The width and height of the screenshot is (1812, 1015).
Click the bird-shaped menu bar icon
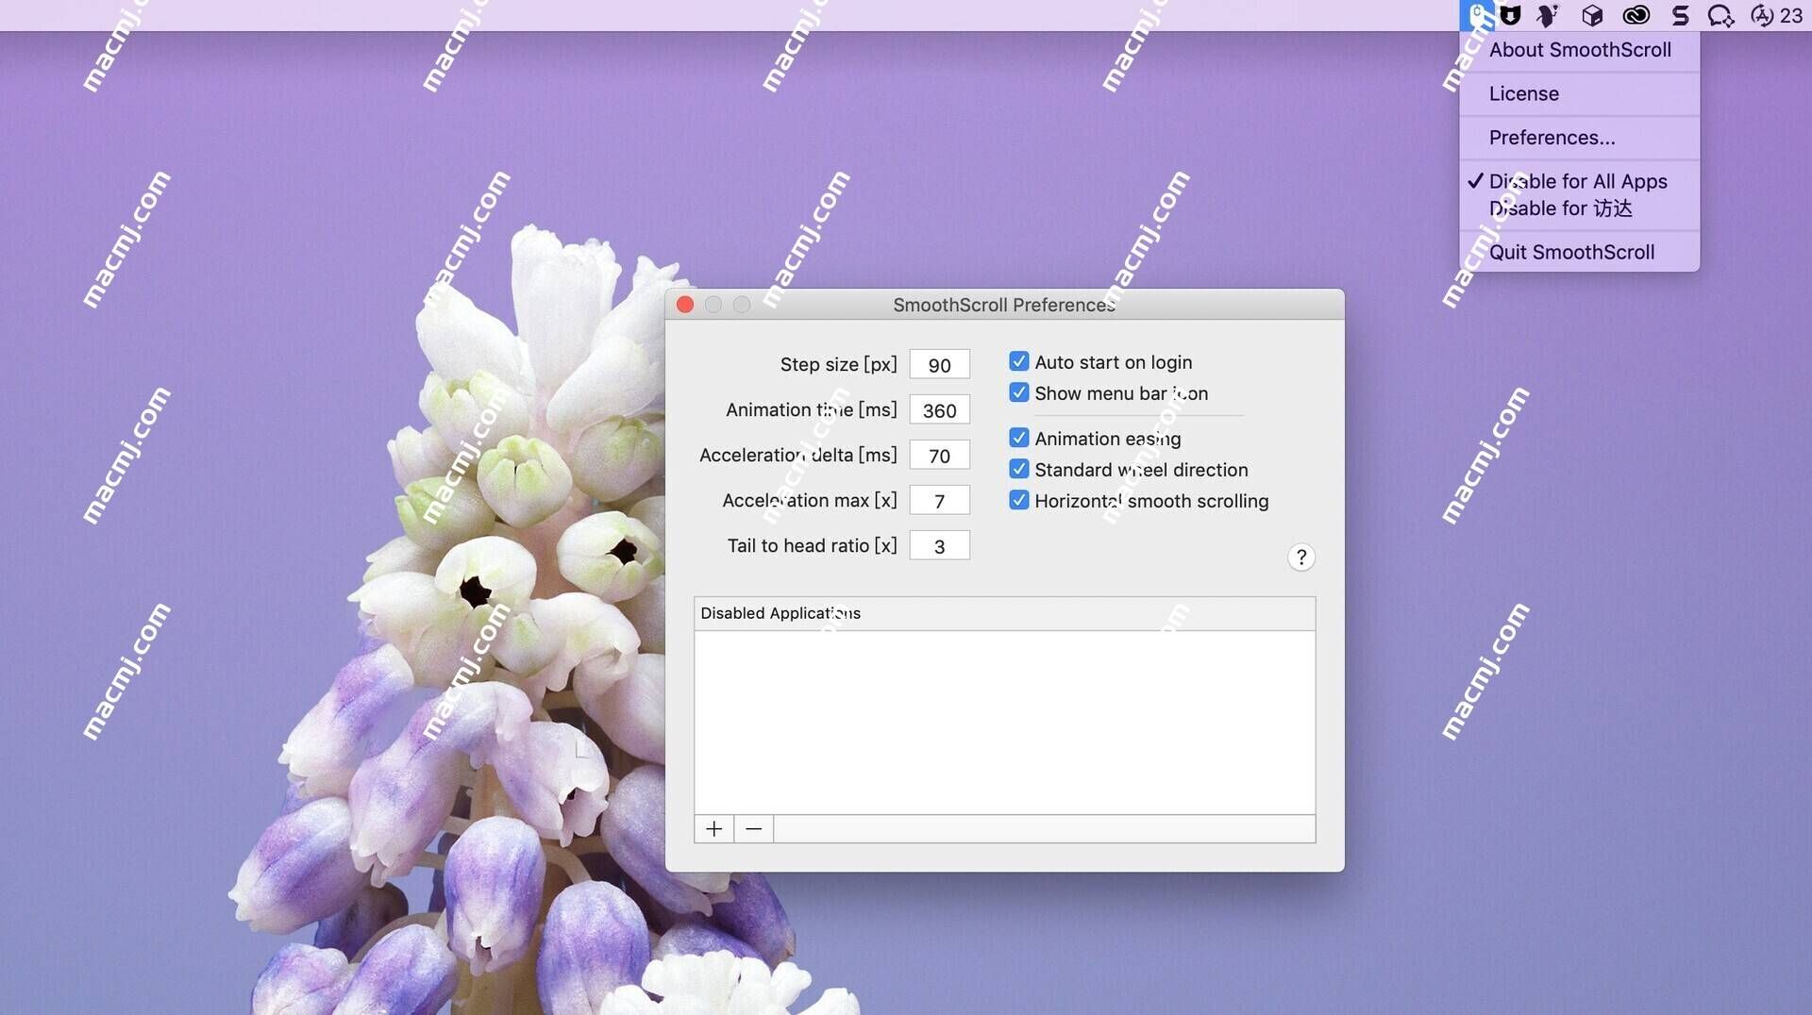click(x=1547, y=15)
